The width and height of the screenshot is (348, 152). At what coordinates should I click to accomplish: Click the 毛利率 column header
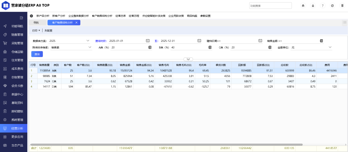coord(202,65)
